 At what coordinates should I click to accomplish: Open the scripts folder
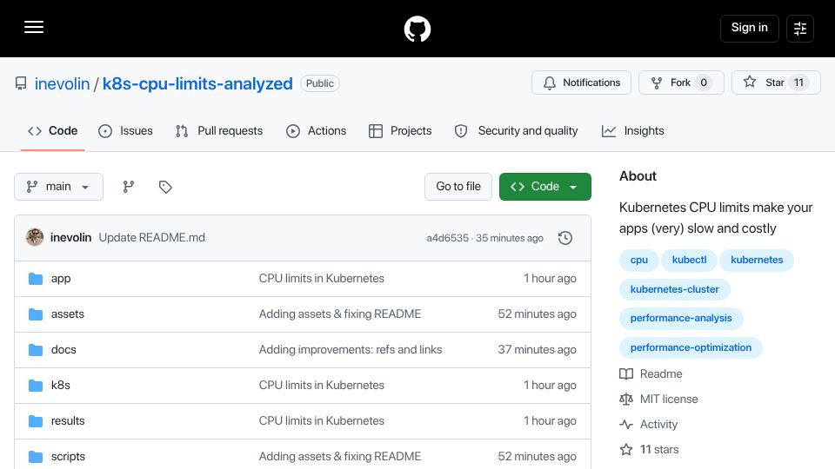click(68, 457)
